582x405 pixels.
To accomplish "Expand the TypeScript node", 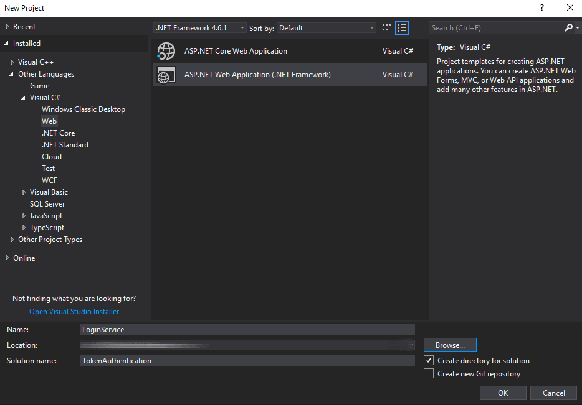I will click(x=24, y=228).
